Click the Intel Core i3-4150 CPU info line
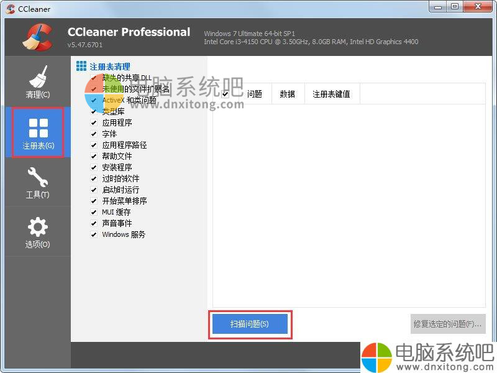The height and width of the screenshot is (373, 497). pyautogui.click(x=311, y=42)
